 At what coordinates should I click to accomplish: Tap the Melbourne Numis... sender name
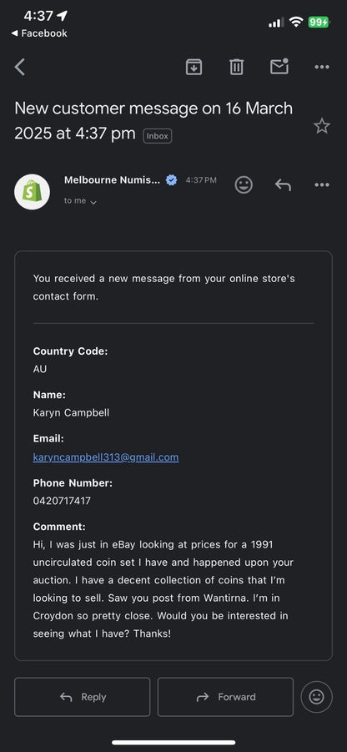112,179
